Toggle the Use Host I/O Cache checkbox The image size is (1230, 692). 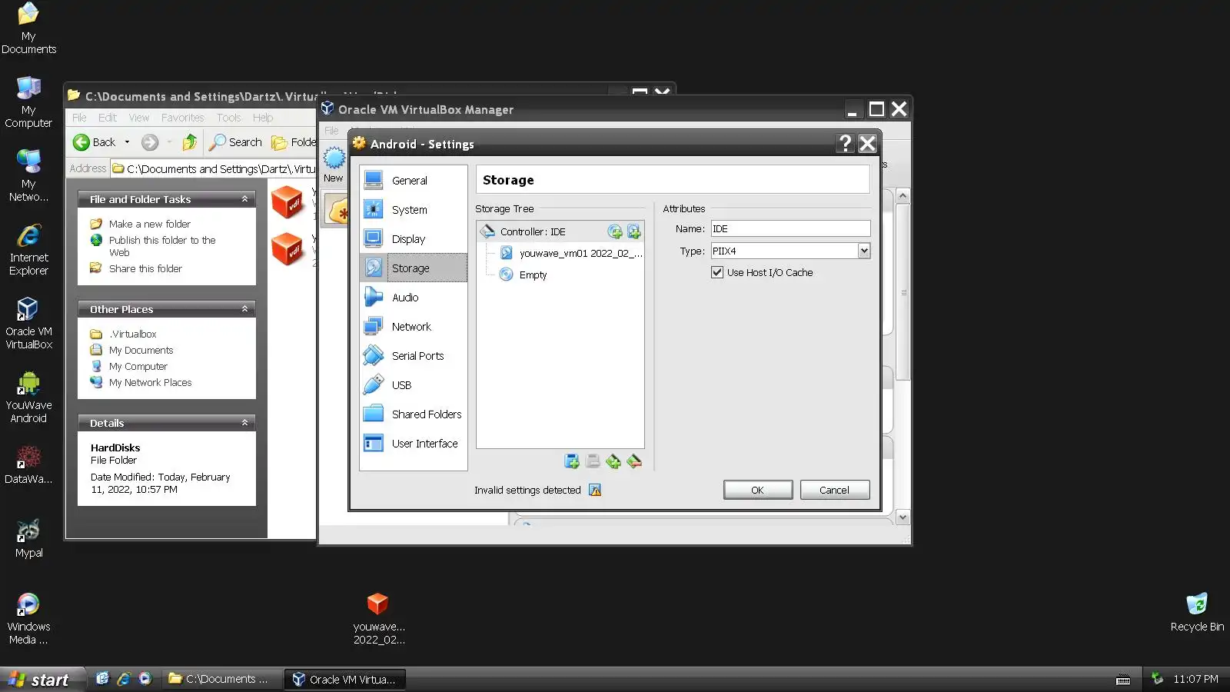tap(717, 272)
